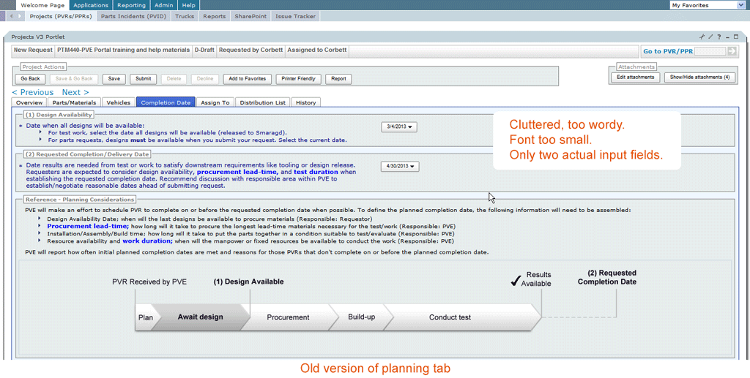Viewport: 750px width, 378px height.
Task: Click the Go to PVR/PPR arrow button
Action: (732, 51)
